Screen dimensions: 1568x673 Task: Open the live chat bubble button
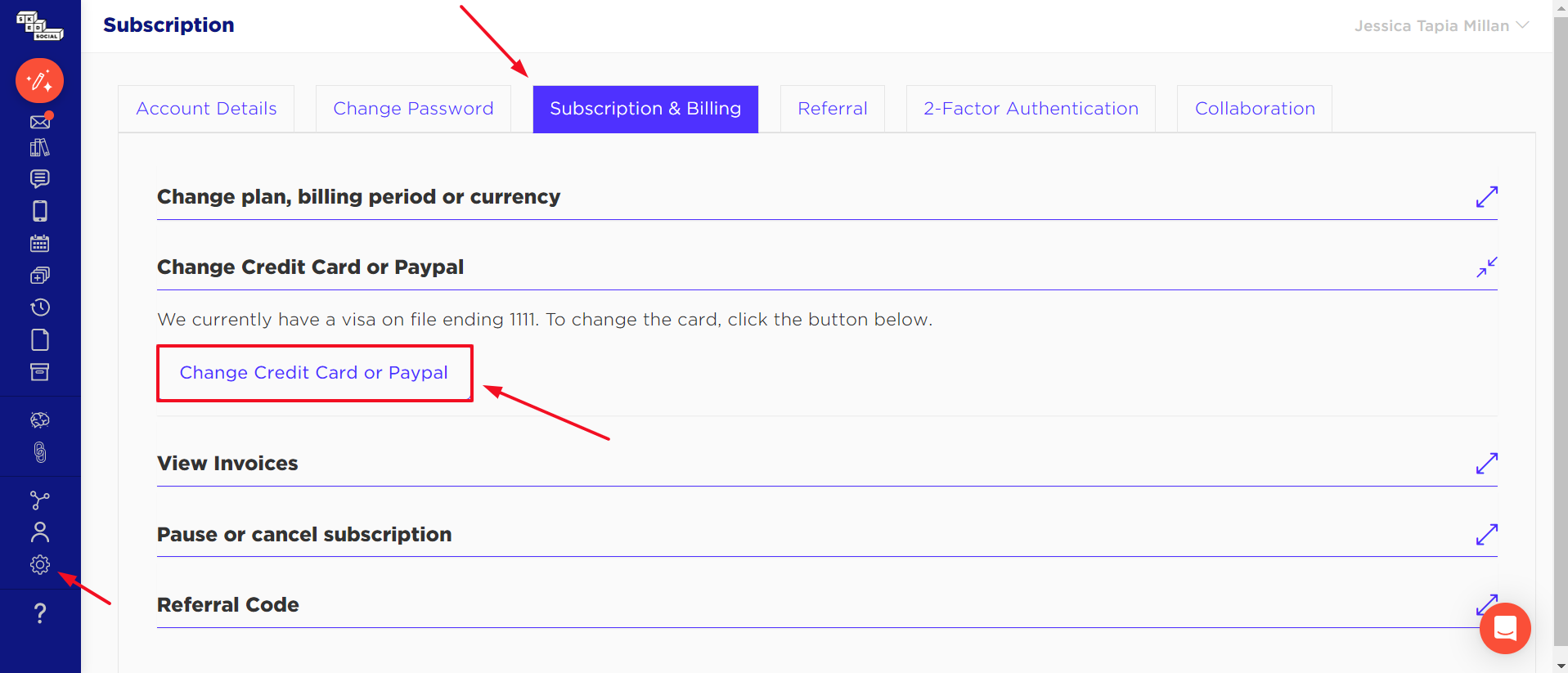(1505, 628)
